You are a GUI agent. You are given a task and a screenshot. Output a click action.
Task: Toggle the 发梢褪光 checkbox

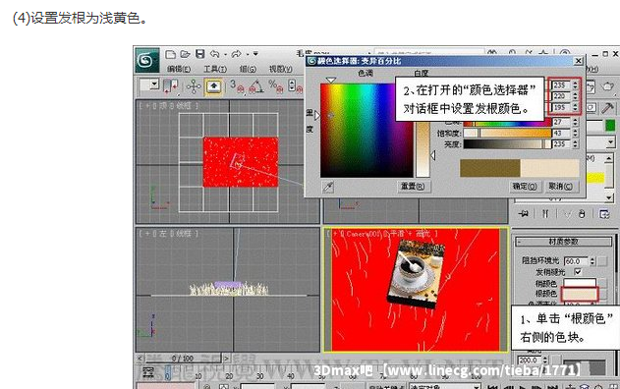click(x=578, y=272)
